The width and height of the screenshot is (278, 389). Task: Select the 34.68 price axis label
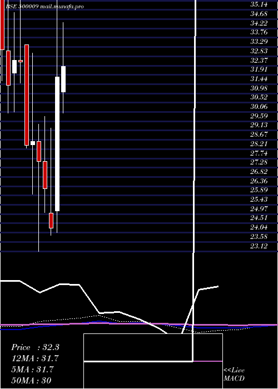click(x=259, y=14)
